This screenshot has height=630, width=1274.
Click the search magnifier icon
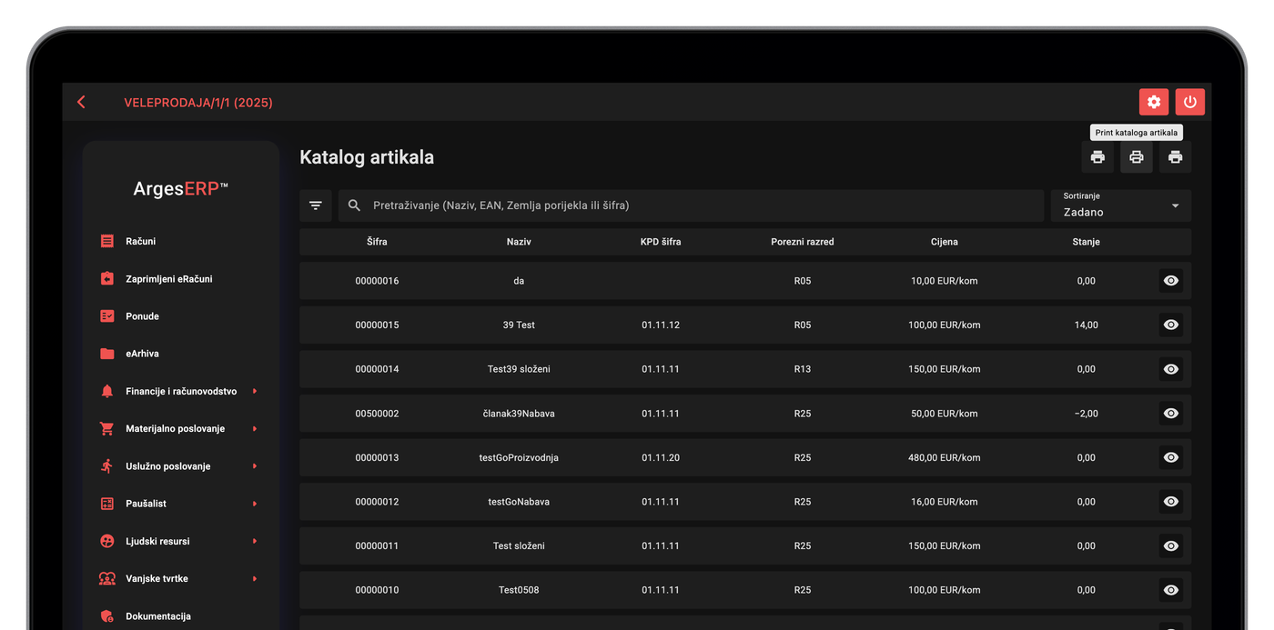354,205
